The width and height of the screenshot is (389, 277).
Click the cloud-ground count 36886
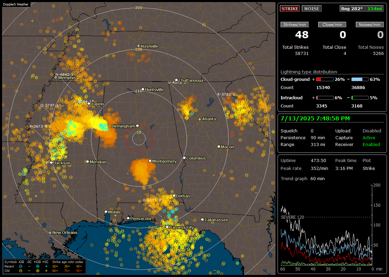pos(359,88)
